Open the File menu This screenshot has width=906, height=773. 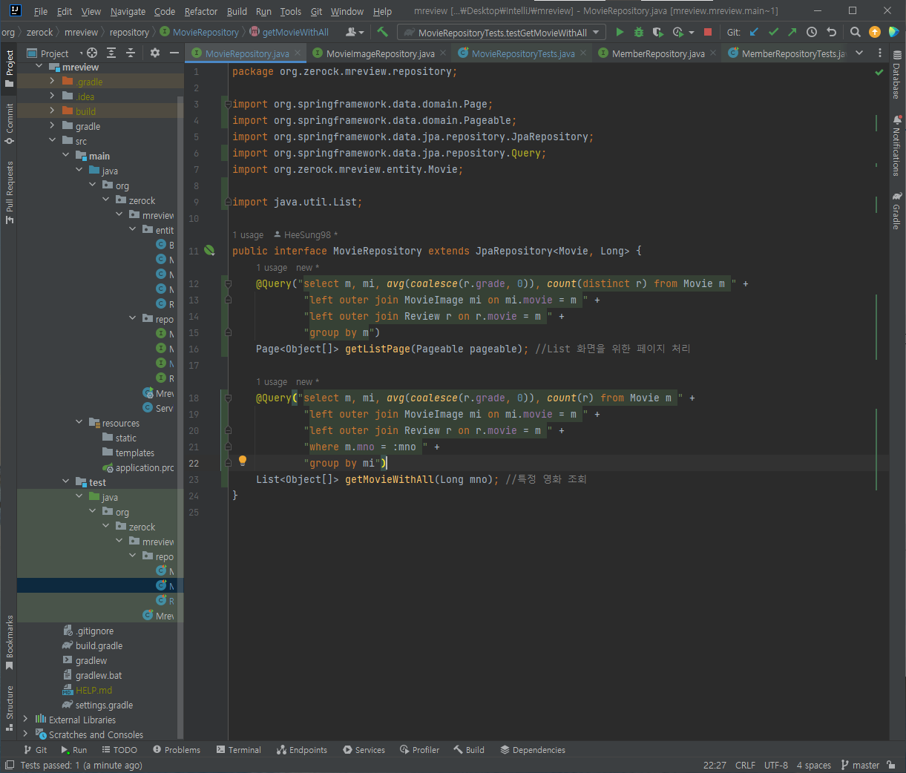tap(41, 11)
